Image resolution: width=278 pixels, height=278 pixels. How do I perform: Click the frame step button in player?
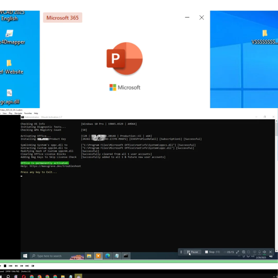tap(33, 266)
